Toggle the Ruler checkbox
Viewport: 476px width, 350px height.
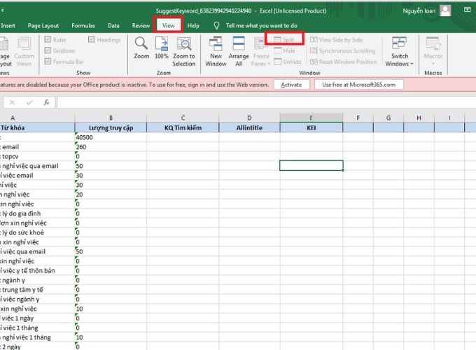coord(48,39)
